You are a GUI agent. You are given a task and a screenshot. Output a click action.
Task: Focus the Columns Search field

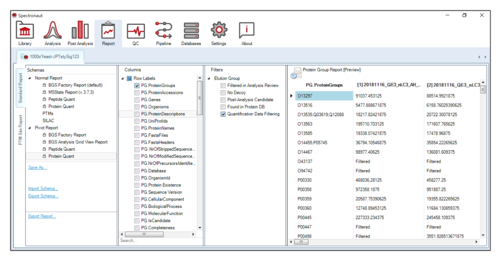click(x=161, y=241)
